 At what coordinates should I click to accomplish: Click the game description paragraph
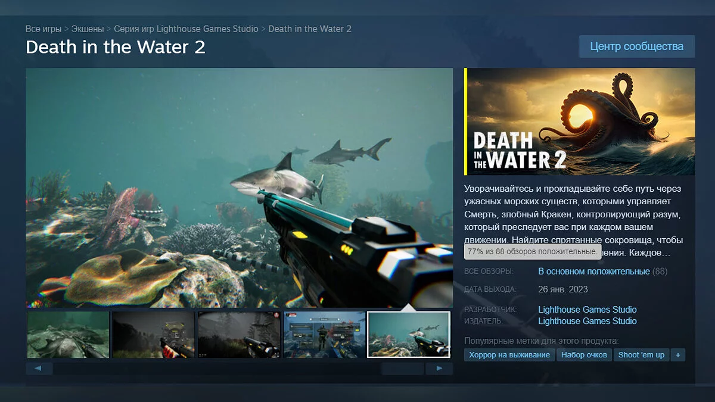(x=574, y=220)
